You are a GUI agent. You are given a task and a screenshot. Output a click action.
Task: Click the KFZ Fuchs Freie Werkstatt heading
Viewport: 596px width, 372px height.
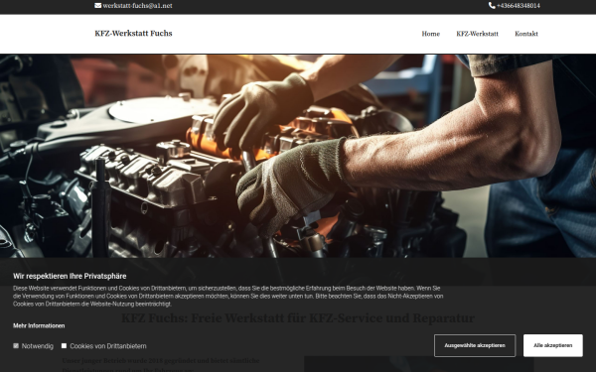tap(298, 318)
